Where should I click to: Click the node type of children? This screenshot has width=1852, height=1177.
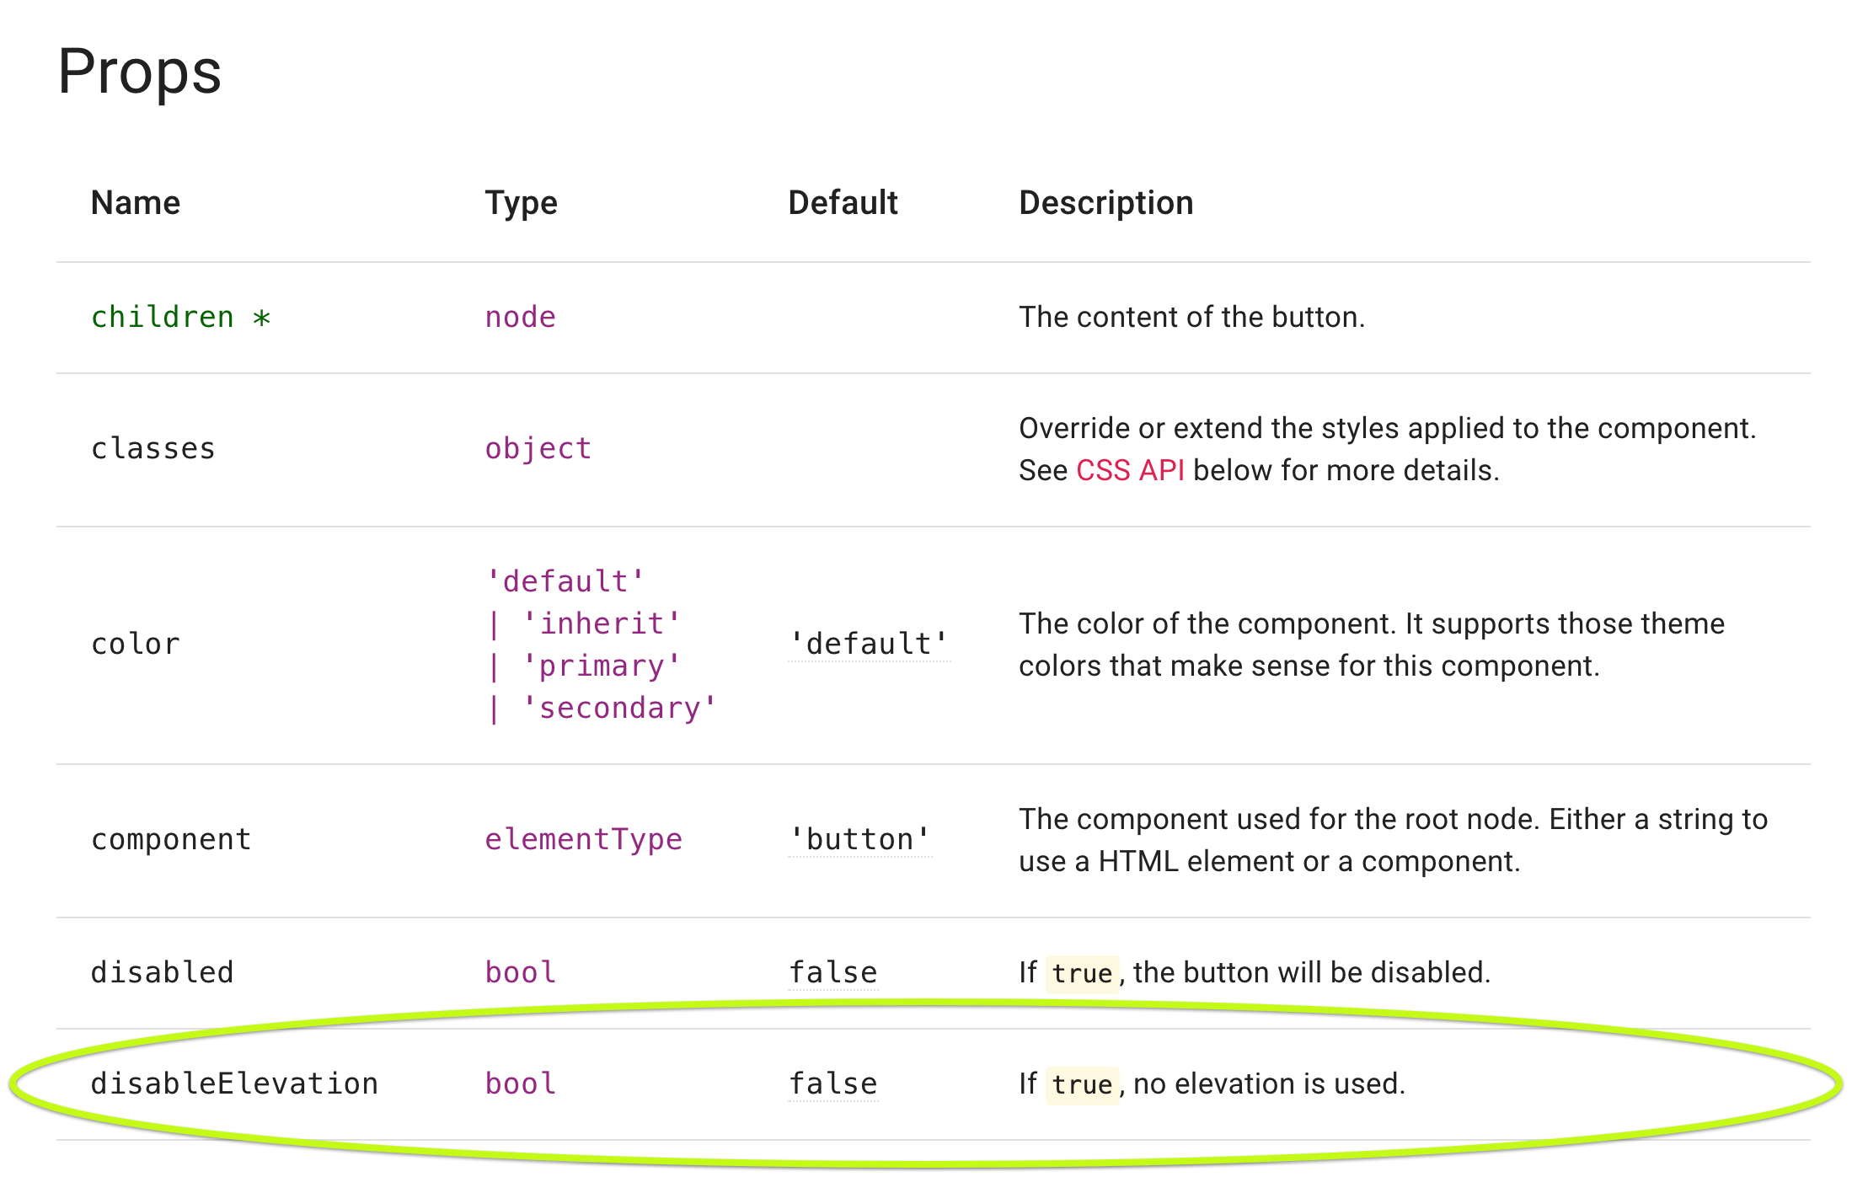pos(519,316)
